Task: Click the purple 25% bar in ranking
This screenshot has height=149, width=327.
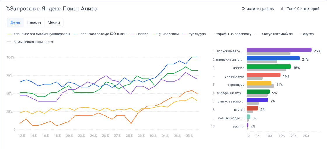Action: coord(279,50)
